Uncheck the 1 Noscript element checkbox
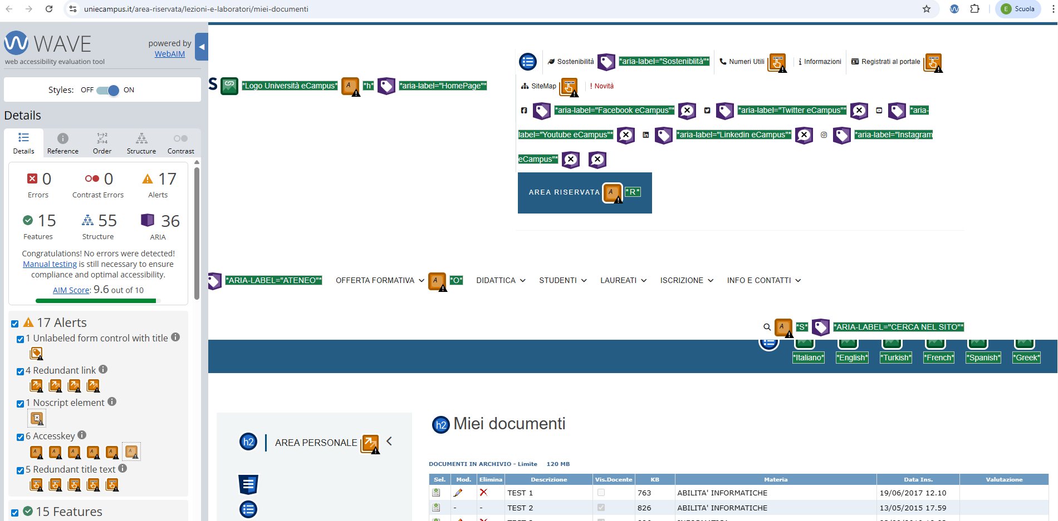This screenshot has height=521, width=1058. click(x=21, y=403)
